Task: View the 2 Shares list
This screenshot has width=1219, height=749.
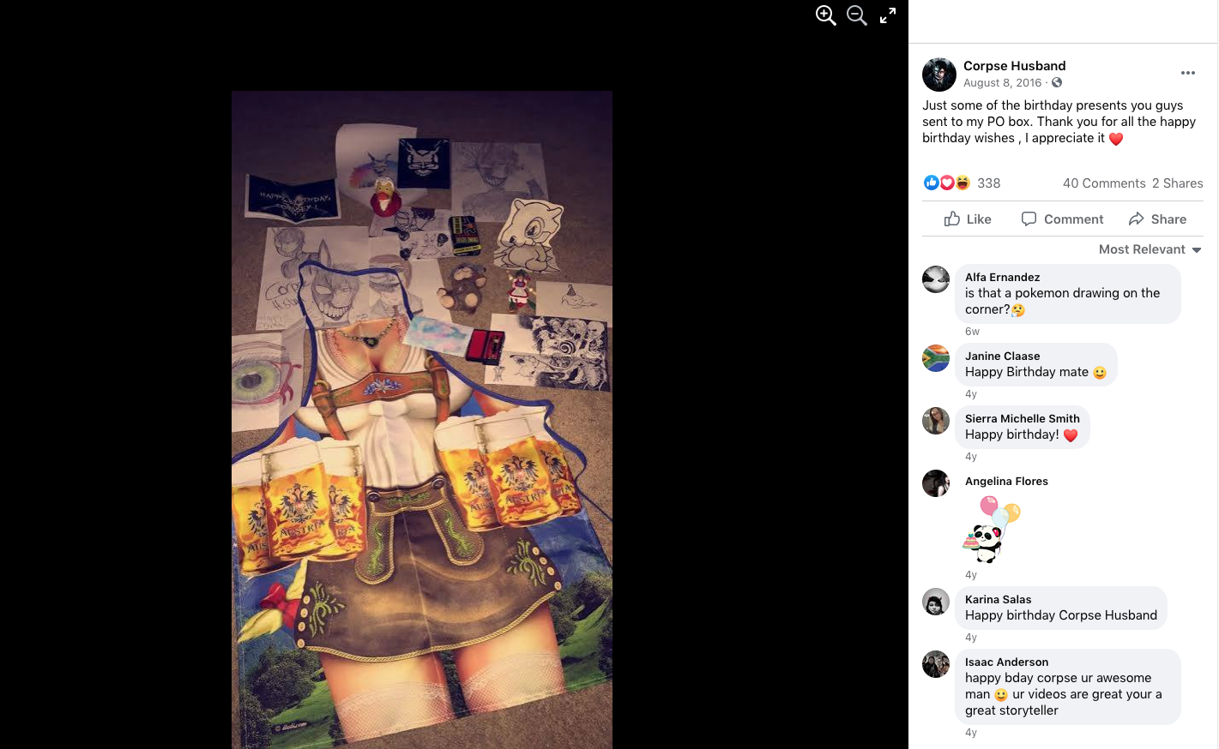Action: tap(1178, 183)
